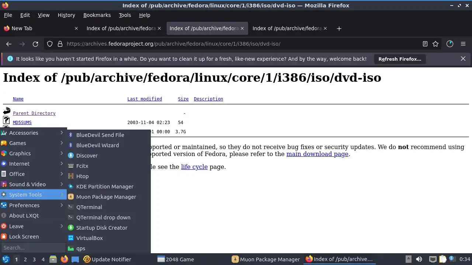Launch Firefox from taskbar quicklaunch

tap(64, 259)
